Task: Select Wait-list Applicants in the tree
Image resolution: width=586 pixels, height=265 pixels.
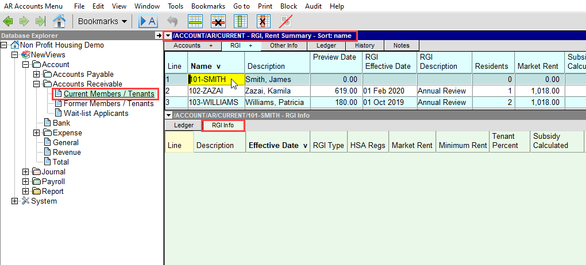Action: click(95, 114)
